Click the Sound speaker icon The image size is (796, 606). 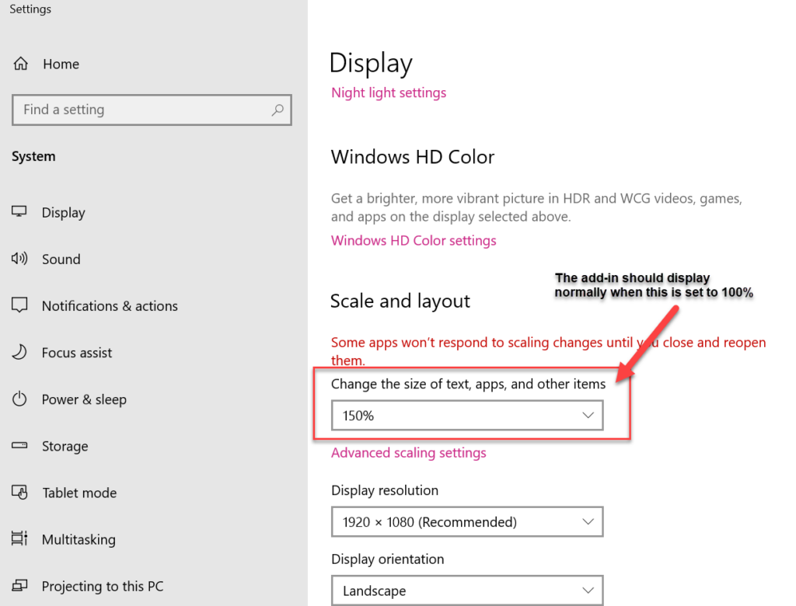click(19, 259)
